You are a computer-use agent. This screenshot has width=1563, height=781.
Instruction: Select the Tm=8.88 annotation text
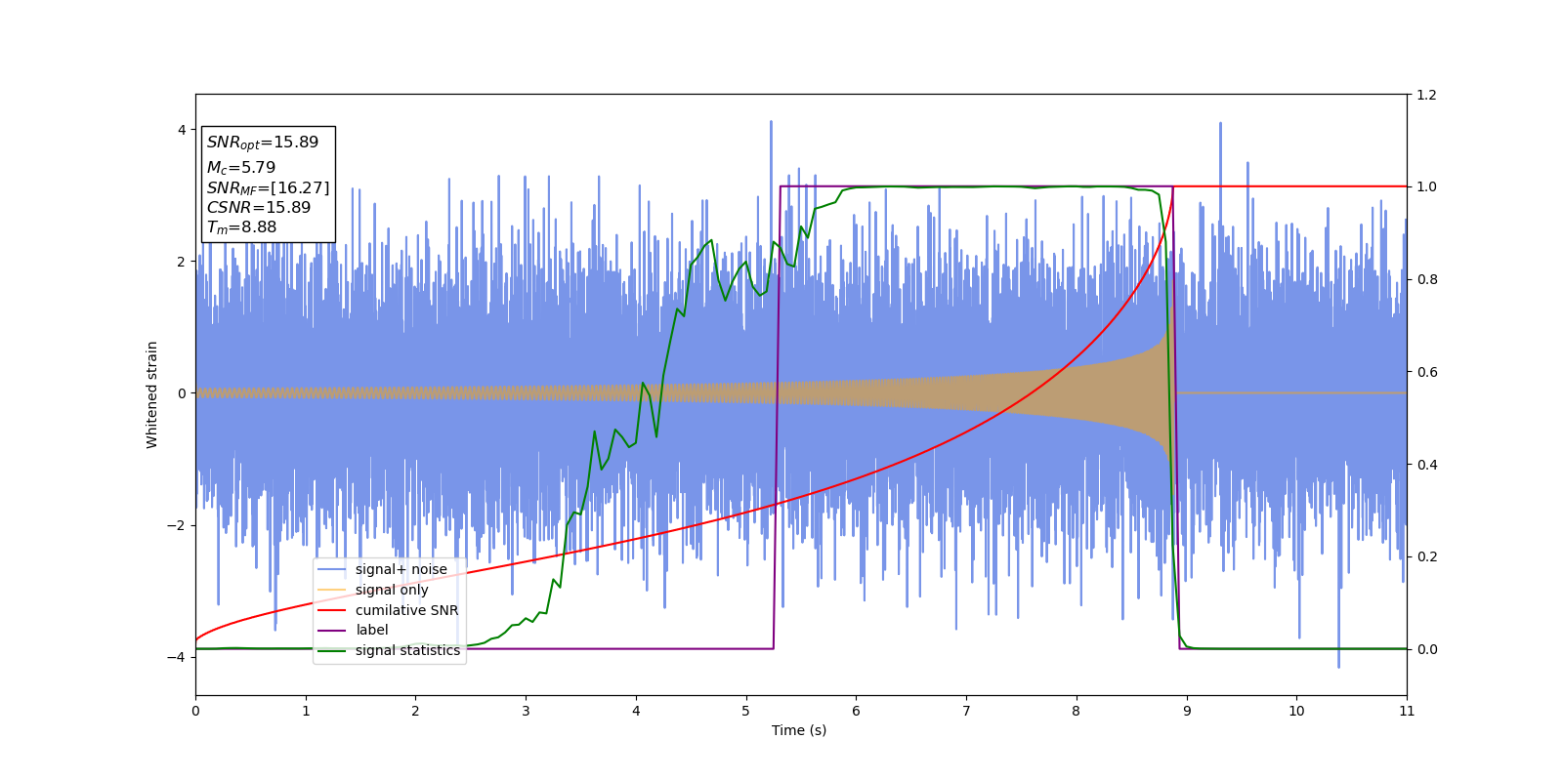click(241, 227)
